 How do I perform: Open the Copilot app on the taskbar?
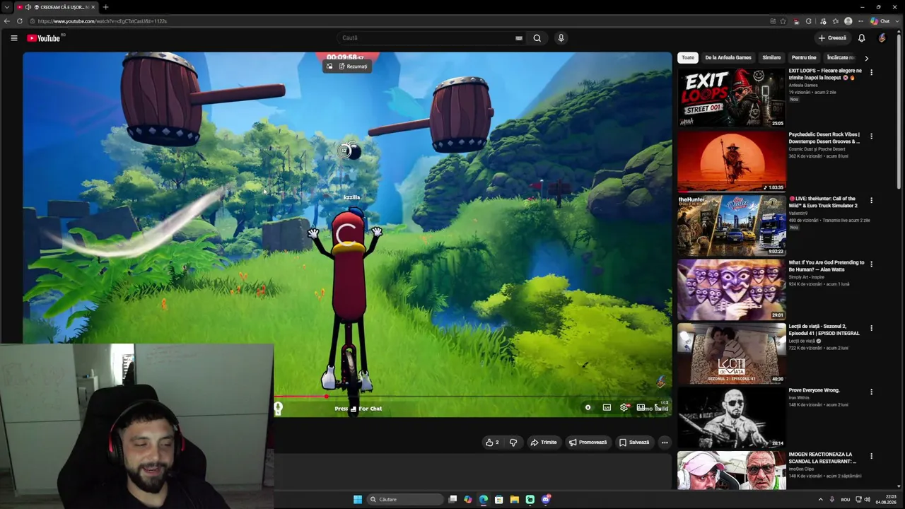pyautogui.click(x=468, y=499)
